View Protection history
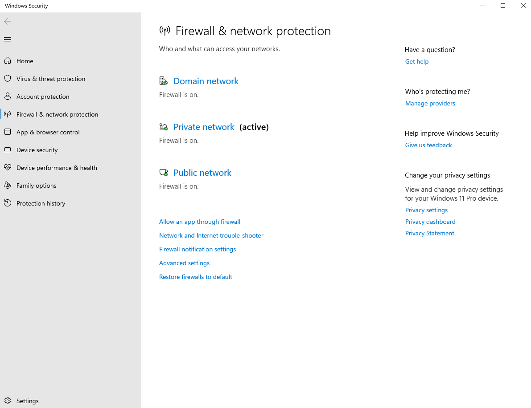531x408 pixels. (x=41, y=203)
